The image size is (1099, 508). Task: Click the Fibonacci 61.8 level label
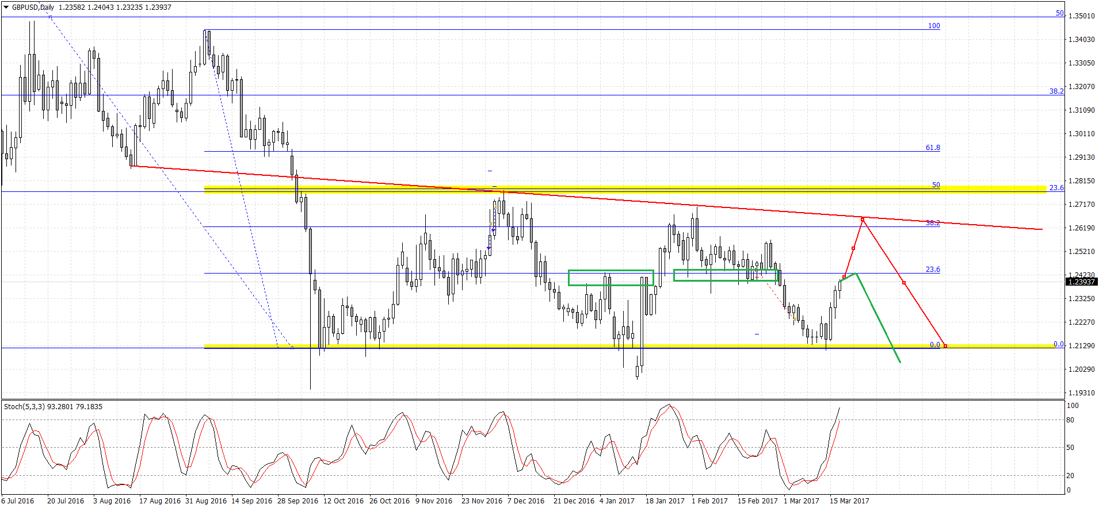click(933, 148)
